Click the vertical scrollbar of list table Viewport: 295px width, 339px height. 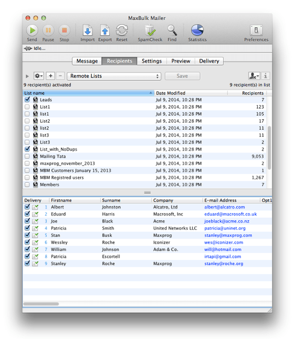tap(269, 148)
